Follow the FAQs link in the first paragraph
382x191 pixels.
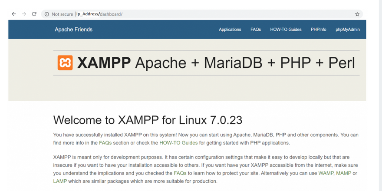[105, 143]
